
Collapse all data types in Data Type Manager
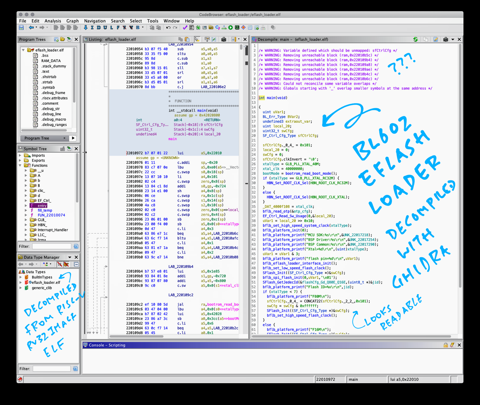pyautogui.click(x=76, y=264)
